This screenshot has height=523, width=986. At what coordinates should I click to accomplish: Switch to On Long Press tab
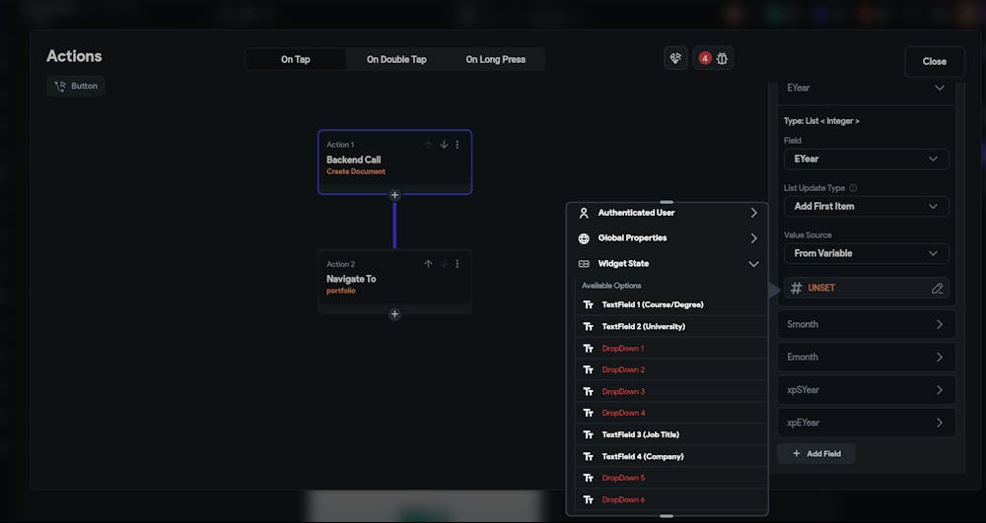(496, 60)
